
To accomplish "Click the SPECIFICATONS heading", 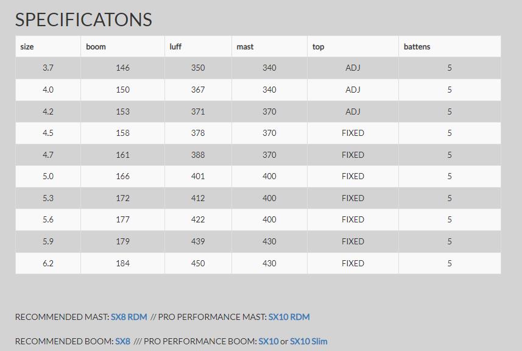I will tap(83, 19).
